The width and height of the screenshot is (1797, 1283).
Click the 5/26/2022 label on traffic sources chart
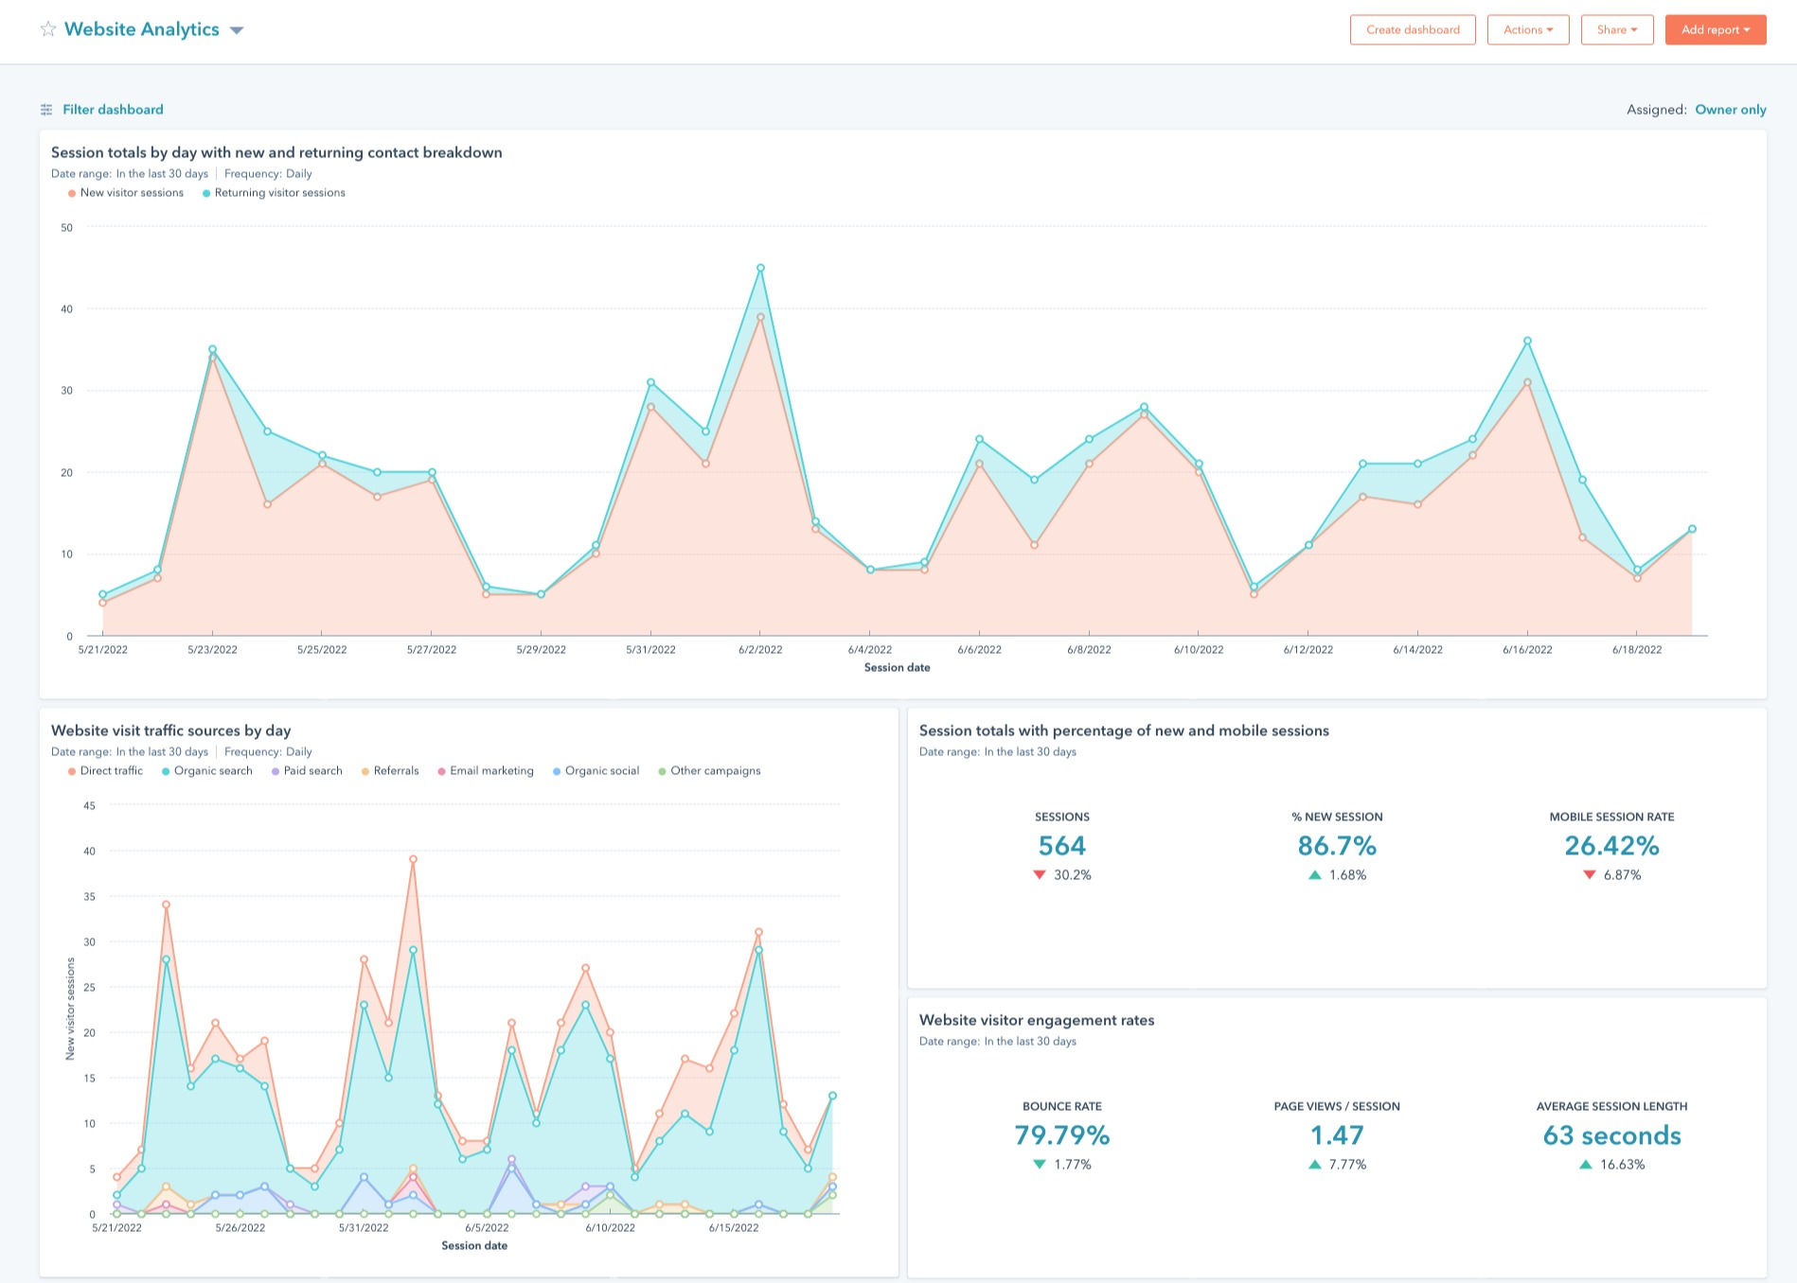coord(240,1228)
